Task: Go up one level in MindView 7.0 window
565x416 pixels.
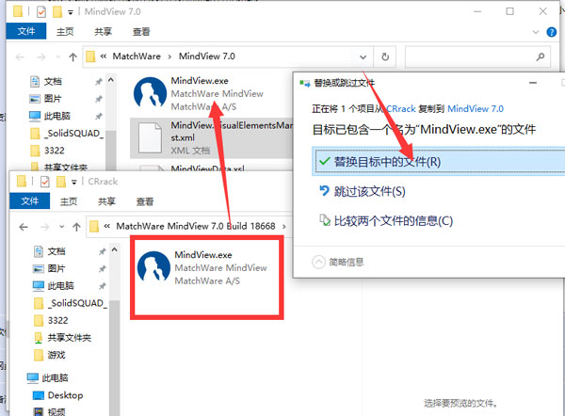Action: (73, 56)
